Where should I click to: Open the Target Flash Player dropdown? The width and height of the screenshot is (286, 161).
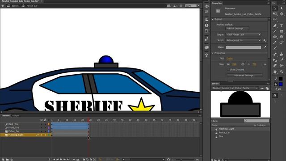coord(243,34)
